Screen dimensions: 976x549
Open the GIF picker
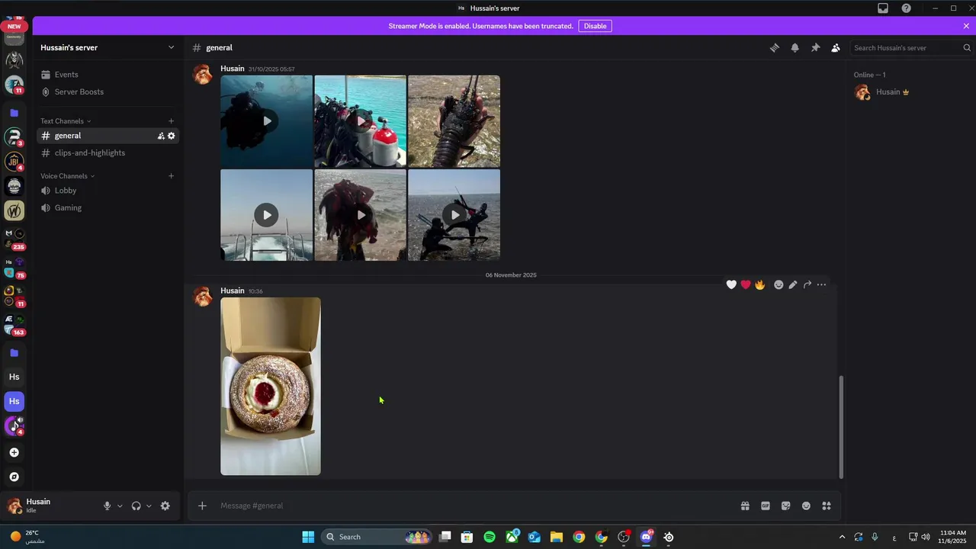coord(766,506)
